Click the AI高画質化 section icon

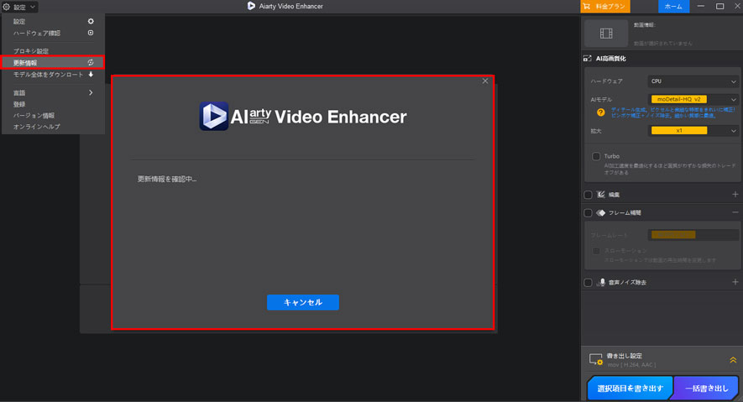587,58
